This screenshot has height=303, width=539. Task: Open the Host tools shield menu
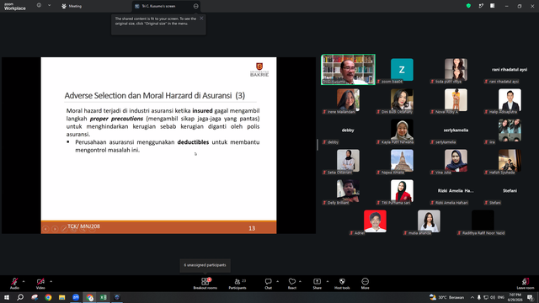click(x=342, y=283)
